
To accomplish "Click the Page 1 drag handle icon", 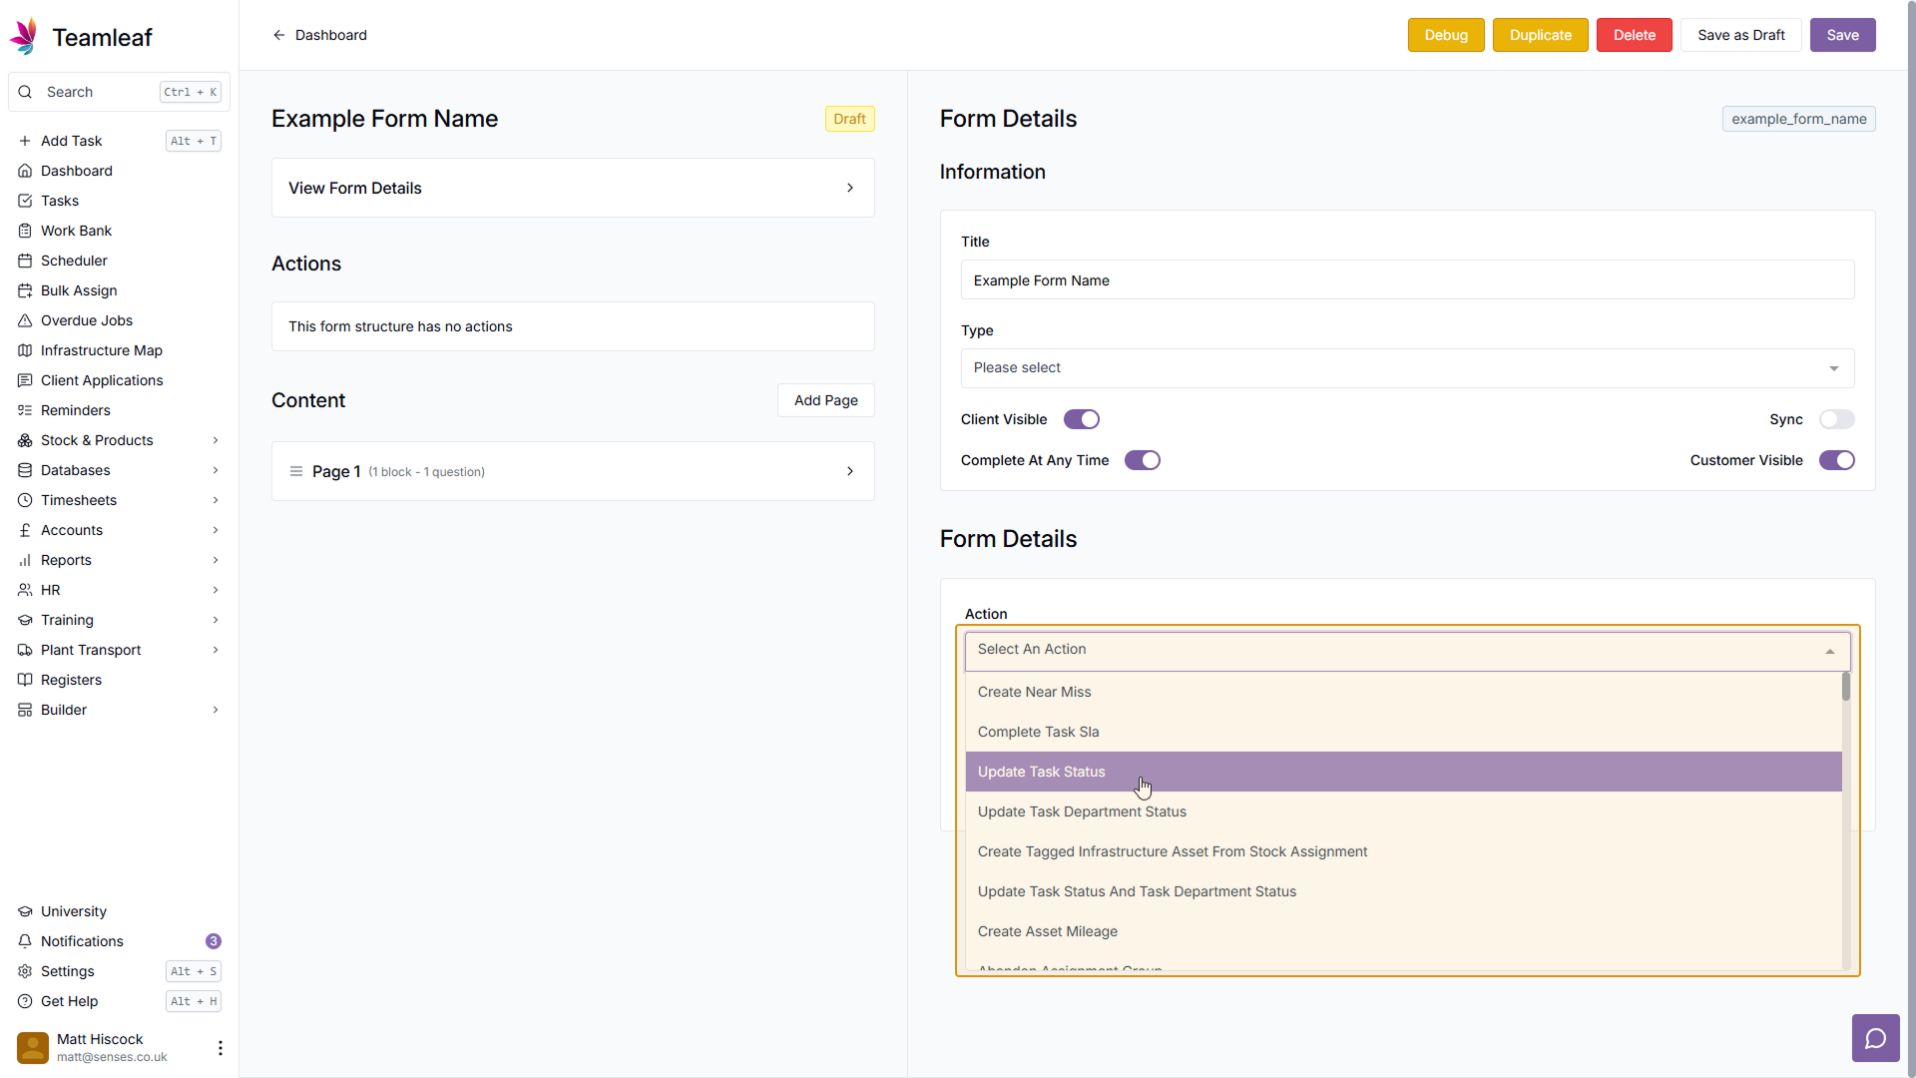I will (296, 471).
